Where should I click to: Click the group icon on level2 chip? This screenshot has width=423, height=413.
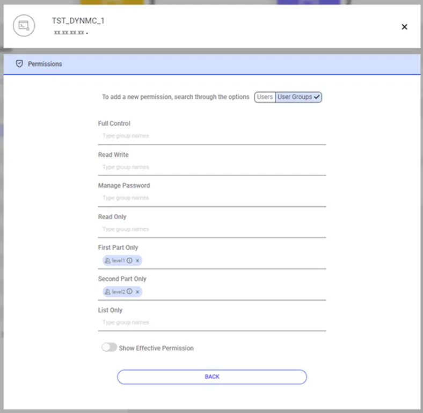pos(107,292)
